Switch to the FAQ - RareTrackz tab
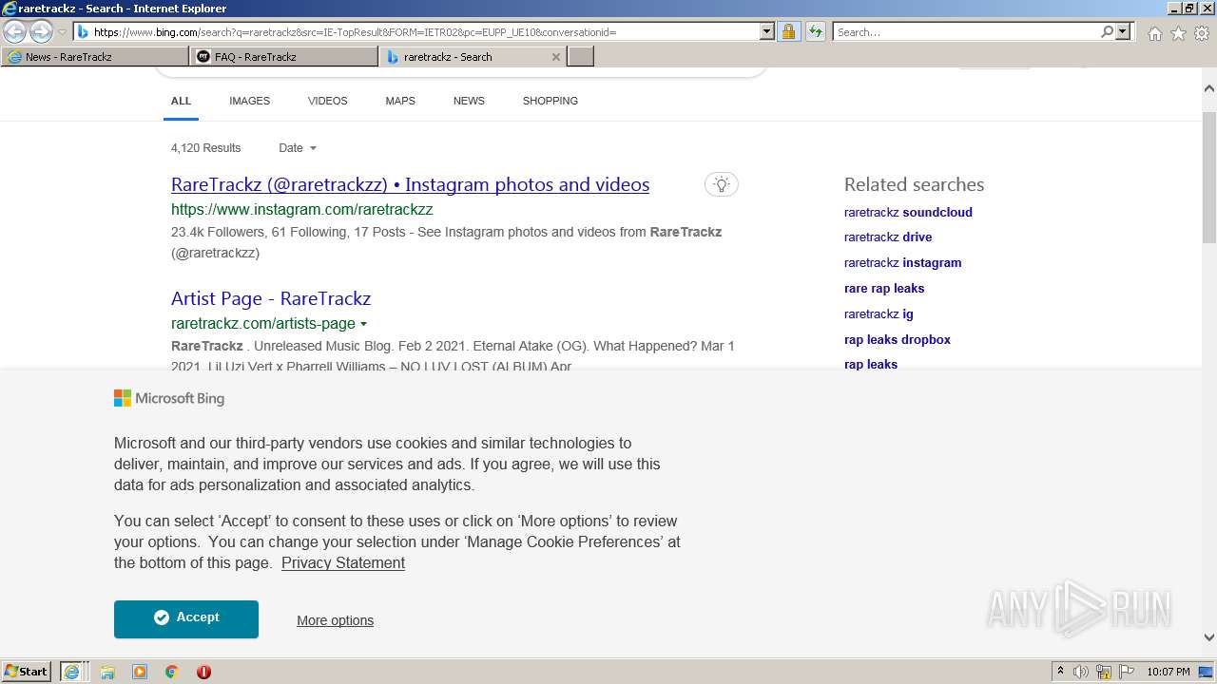 [x=283, y=57]
